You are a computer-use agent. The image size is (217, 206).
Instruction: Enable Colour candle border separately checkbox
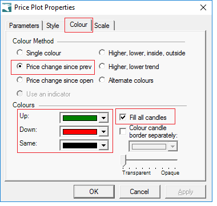[123, 131]
